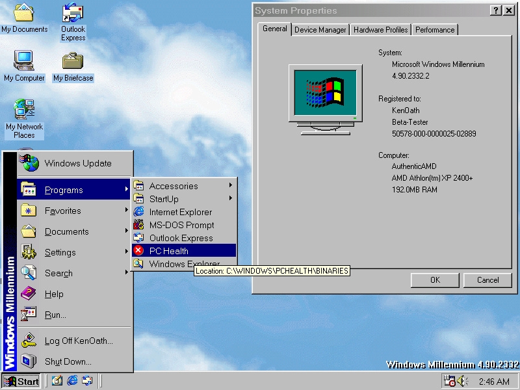The height and width of the screenshot is (390, 520).
Task: Click the taskbar clock showing 2:46 AM
Action: (494, 382)
